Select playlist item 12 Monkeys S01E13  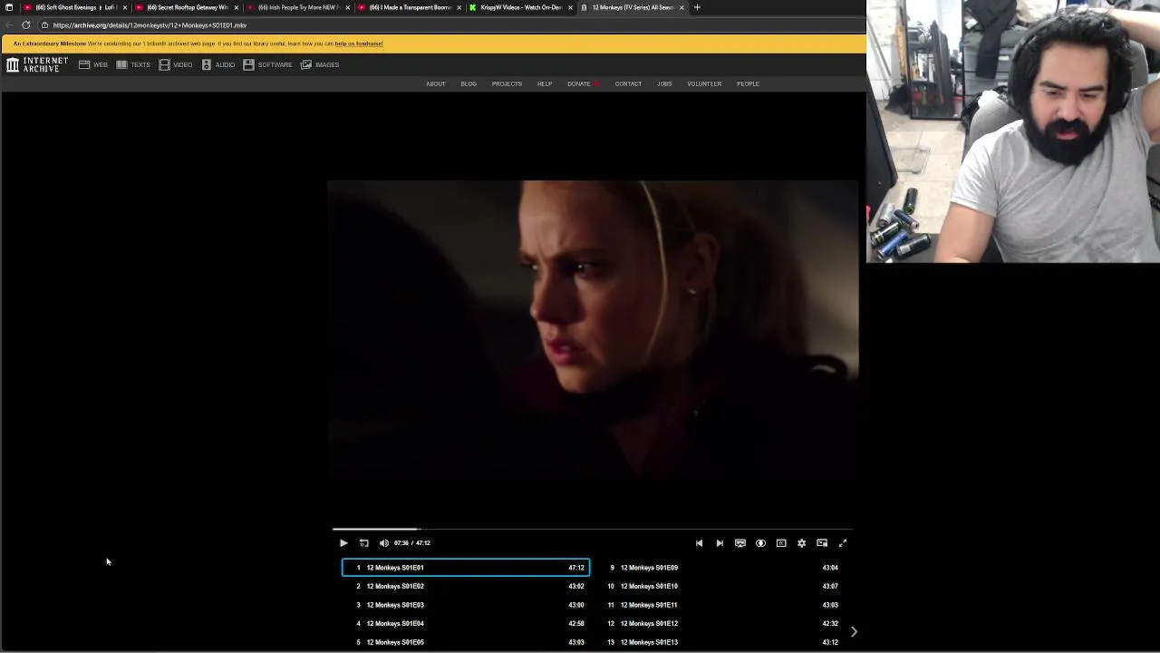(x=720, y=642)
